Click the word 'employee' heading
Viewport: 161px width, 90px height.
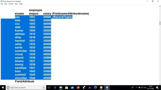point(35,10)
